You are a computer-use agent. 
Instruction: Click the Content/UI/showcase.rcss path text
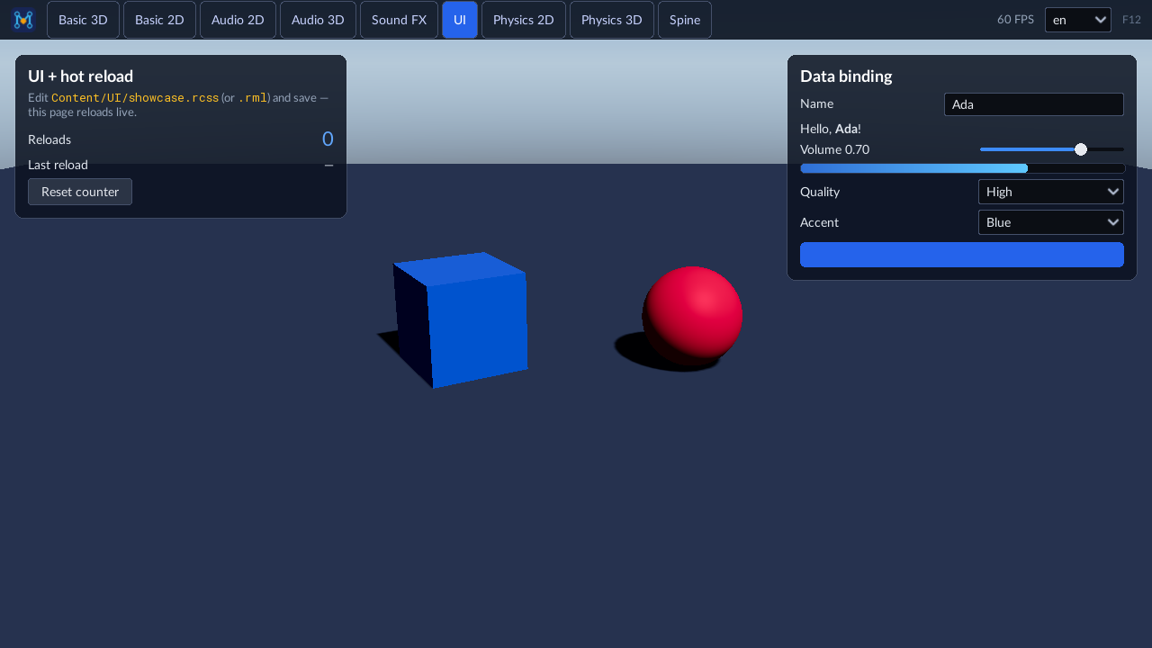coord(135,98)
